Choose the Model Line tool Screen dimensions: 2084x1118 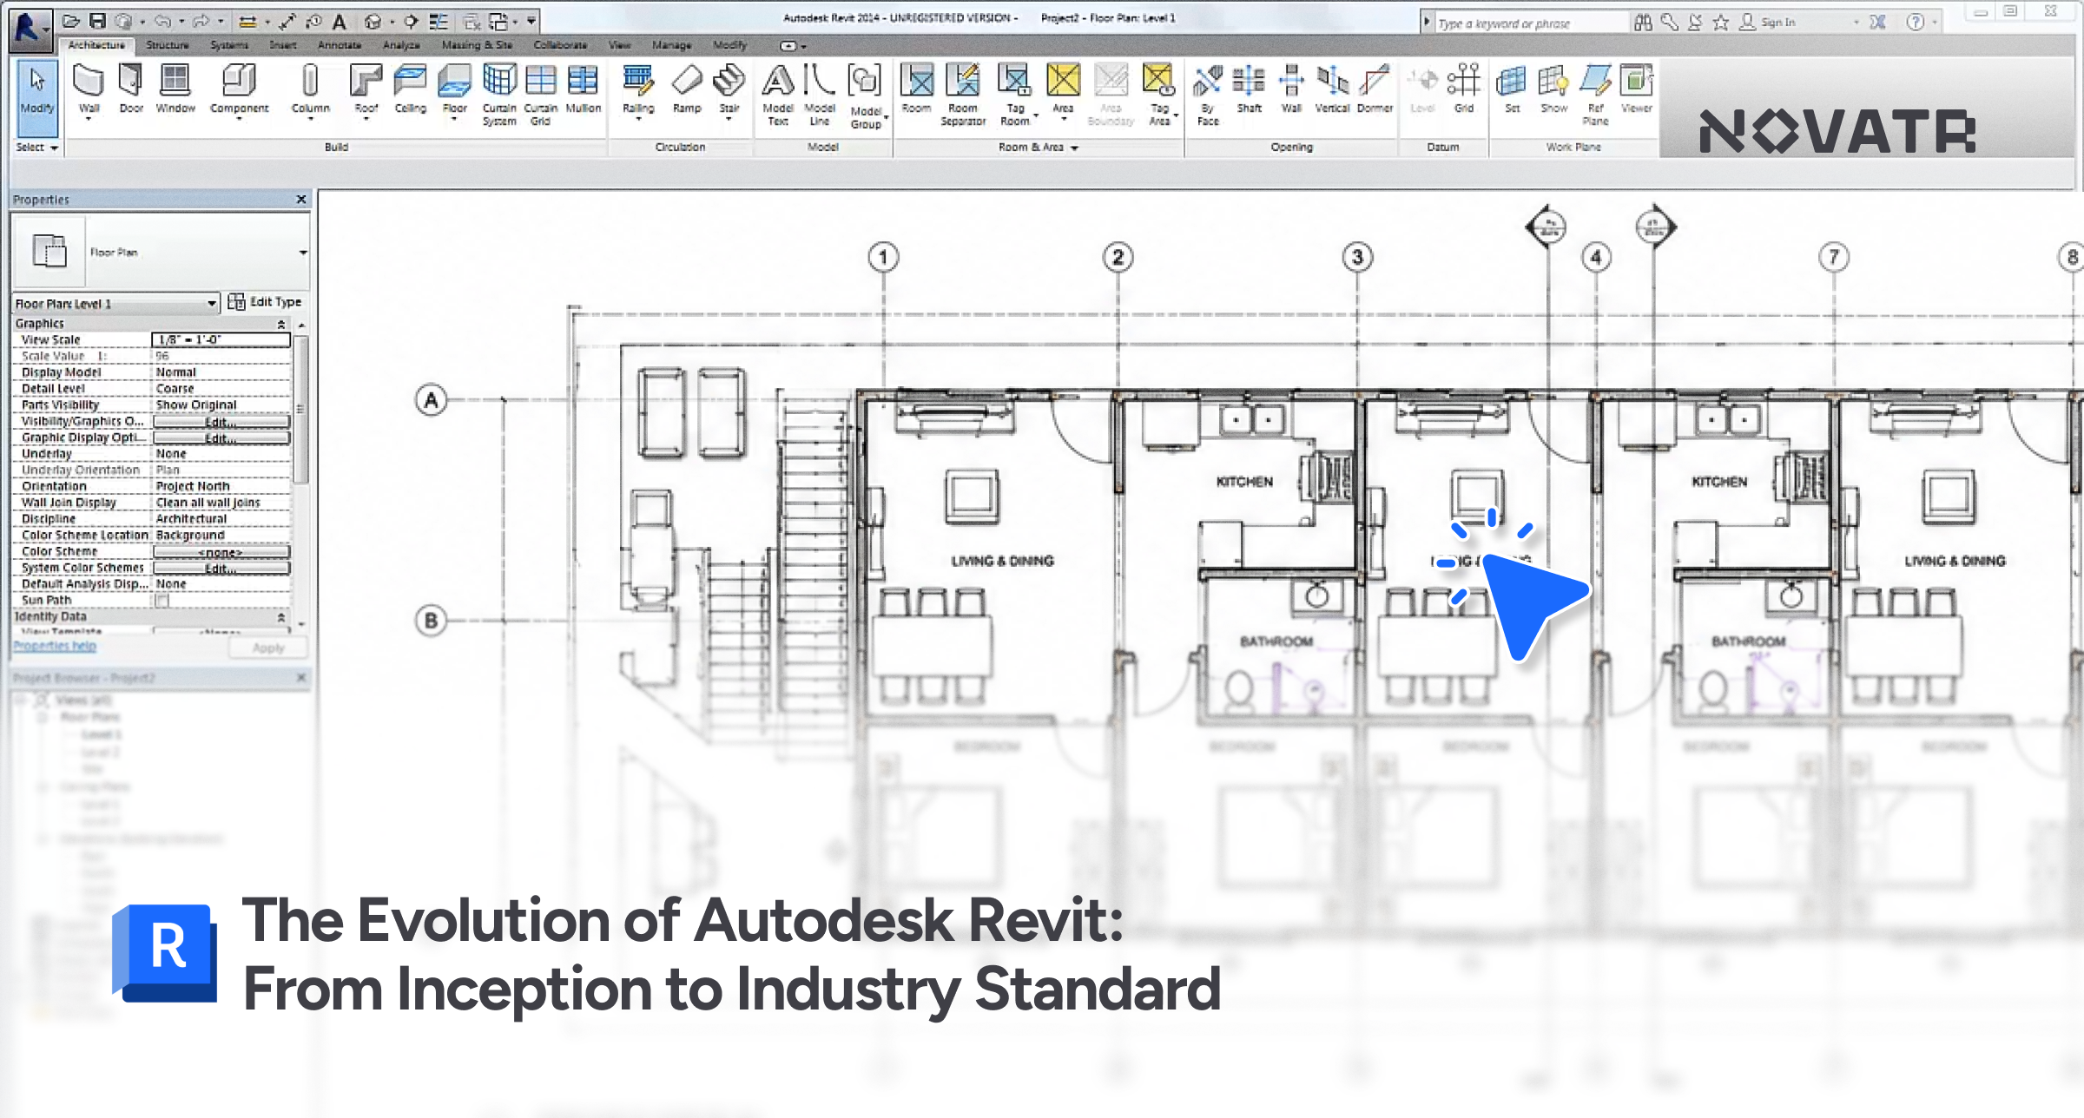coord(820,95)
